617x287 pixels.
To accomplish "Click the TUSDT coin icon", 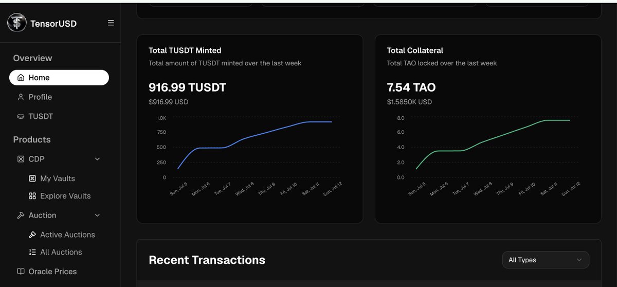I will pyautogui.click(x=21, y=116).
